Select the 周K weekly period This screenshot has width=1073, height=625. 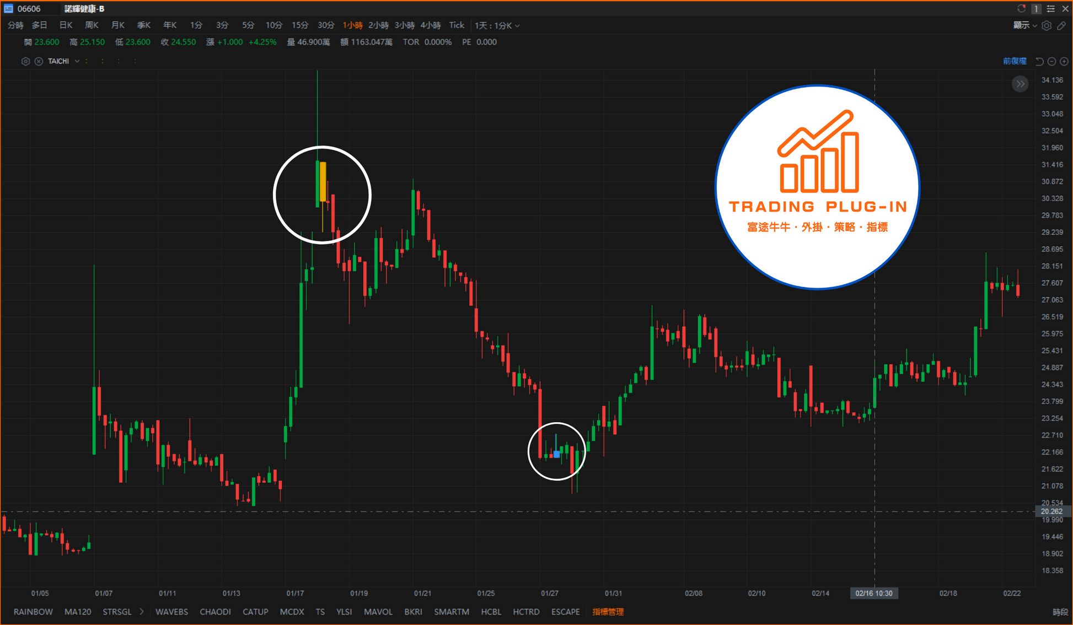pyautogui.click(x=92, y=25)
